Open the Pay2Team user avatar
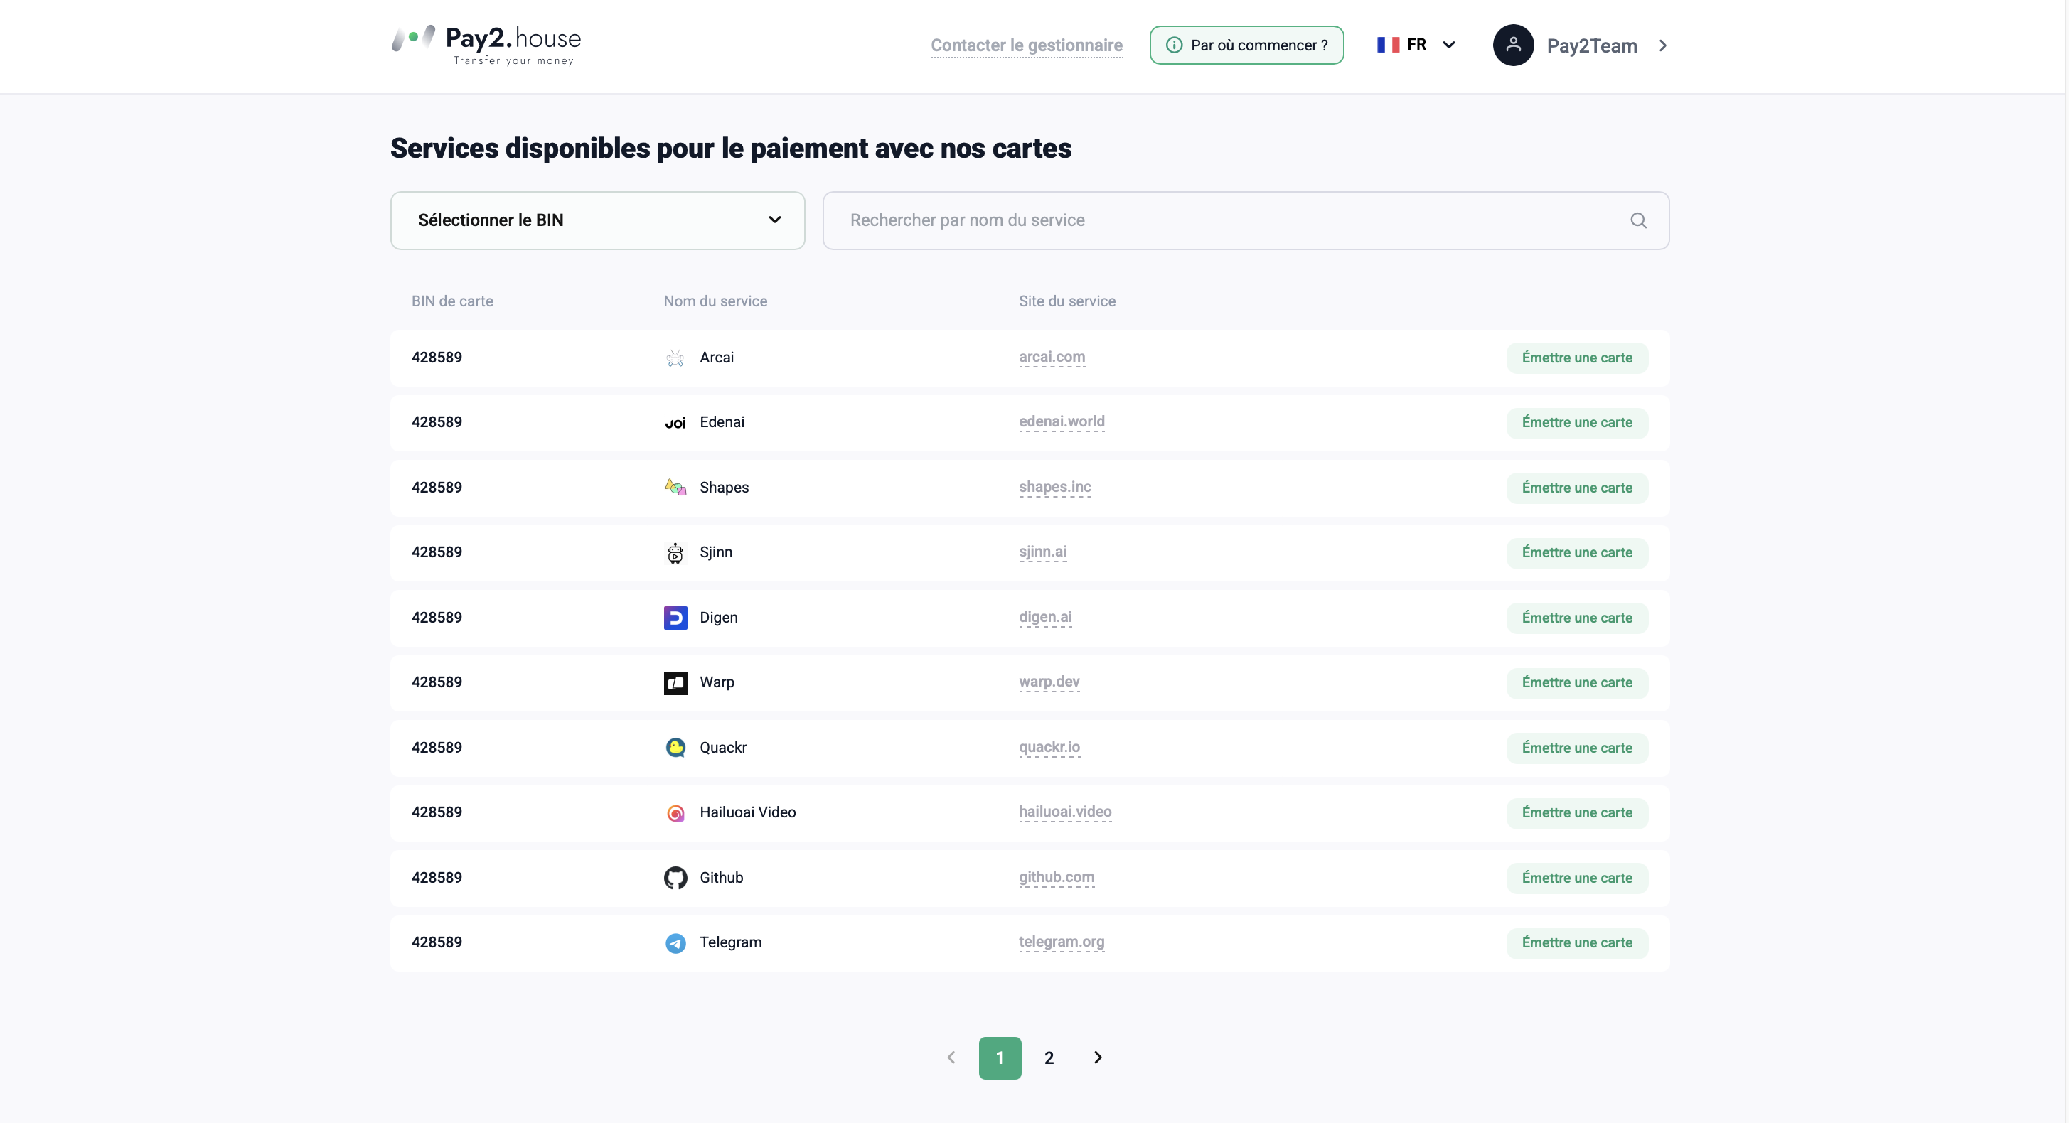The width and height of the screenshot is (2069, 1123). [1513, 45]
